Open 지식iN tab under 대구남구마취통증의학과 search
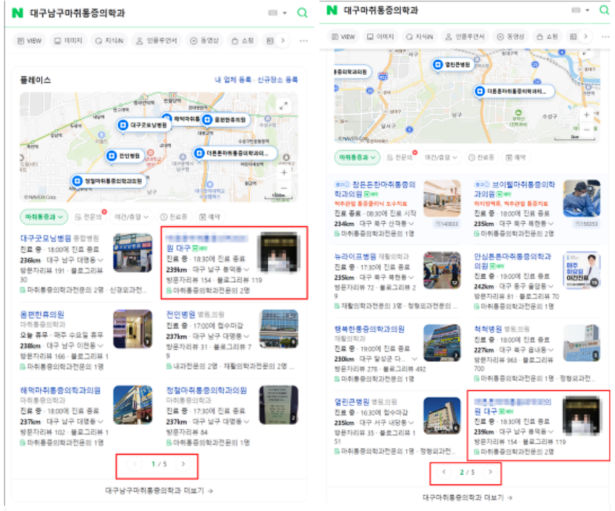 pos(110,40)
